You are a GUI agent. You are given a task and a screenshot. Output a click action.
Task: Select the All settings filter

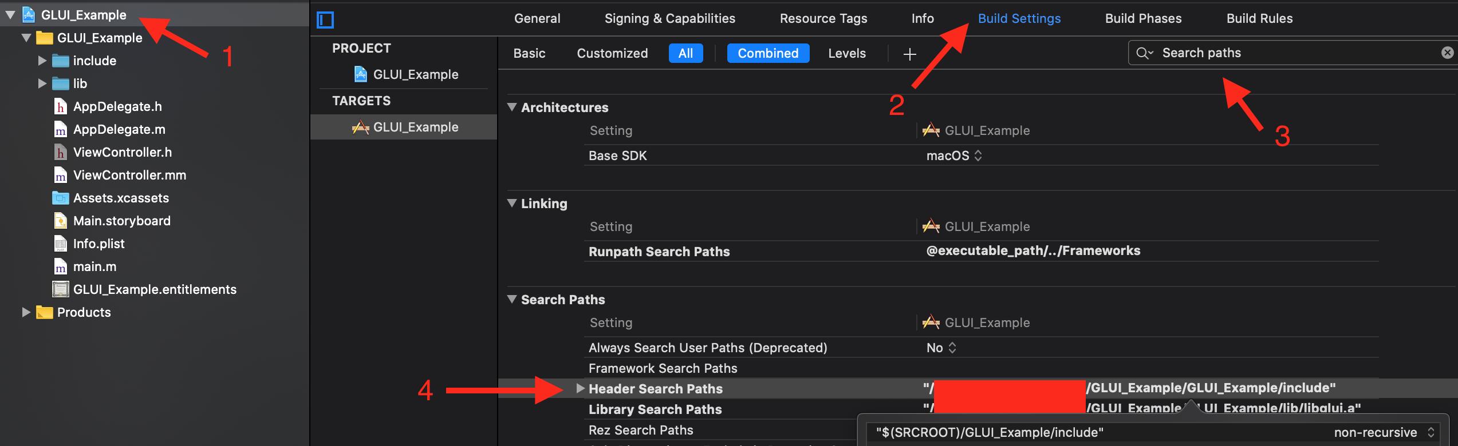(685, 53)
